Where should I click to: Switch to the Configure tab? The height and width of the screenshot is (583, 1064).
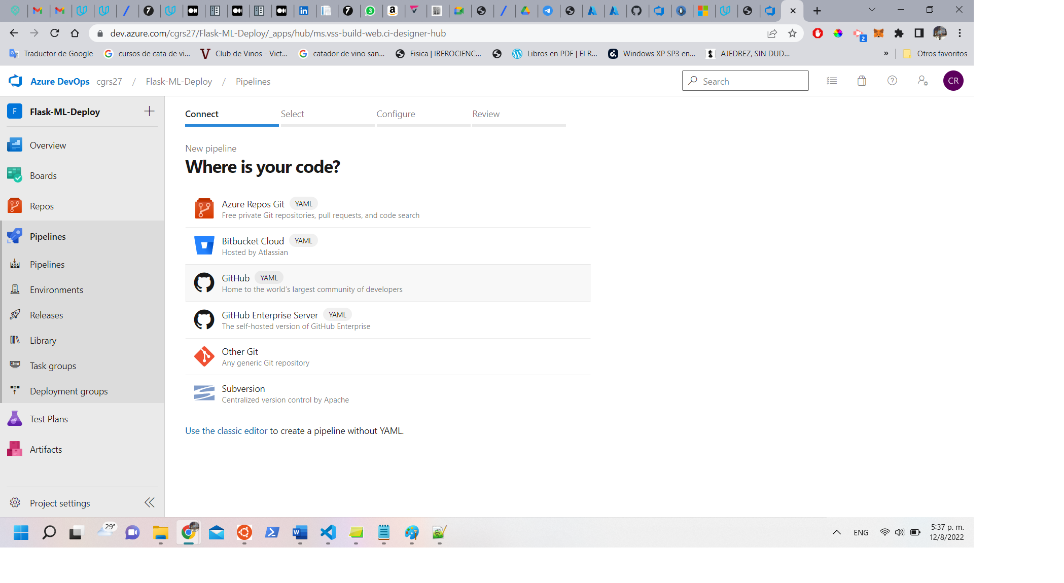[396, 114]
